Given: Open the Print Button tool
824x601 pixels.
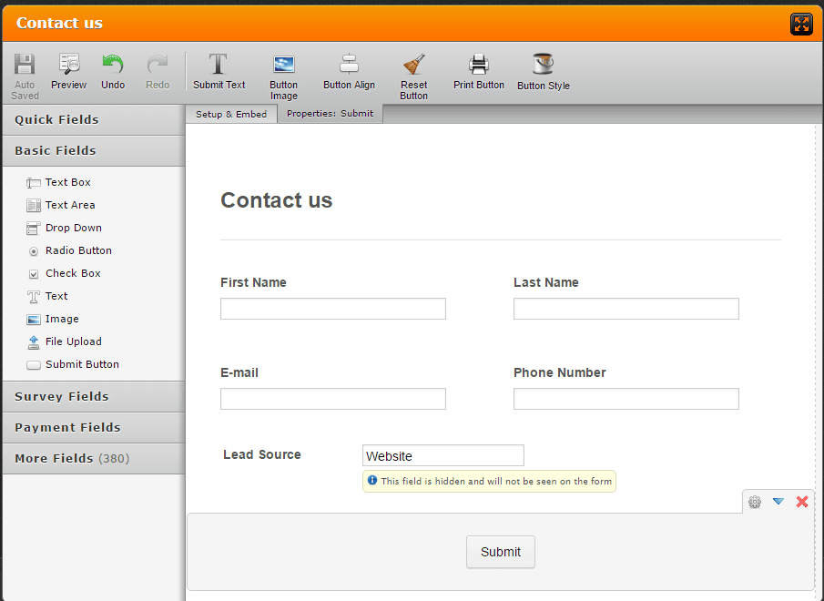Looking at the screenshot, I should pyautogui.click(x=478, y=71).
